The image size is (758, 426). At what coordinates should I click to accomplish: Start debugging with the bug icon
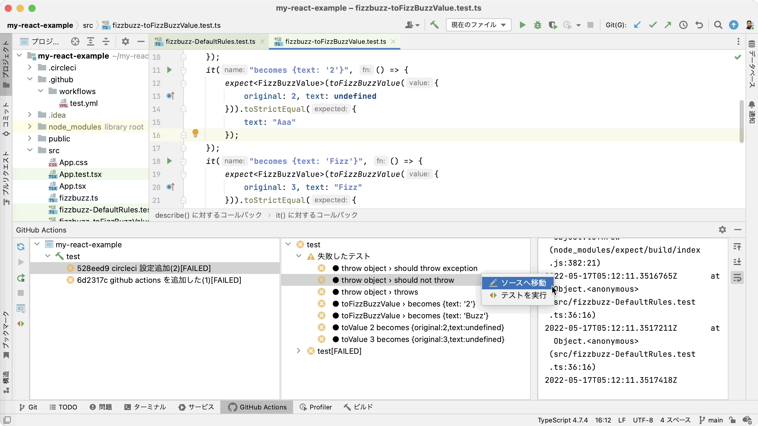(538, 25)
